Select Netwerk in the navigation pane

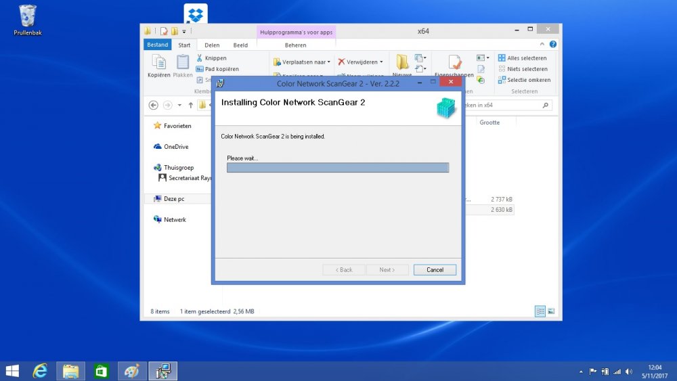pos(174,219)
